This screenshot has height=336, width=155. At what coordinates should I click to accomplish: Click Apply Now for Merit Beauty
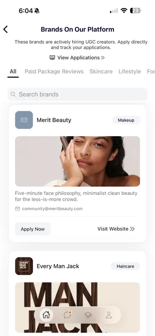tap(33, 229)
